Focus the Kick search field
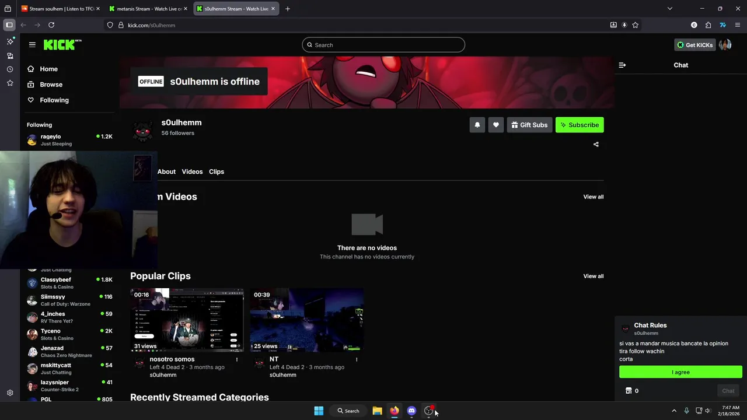Image resolution: width=747 pixels, height=420 pixels. tap(383, 45)
